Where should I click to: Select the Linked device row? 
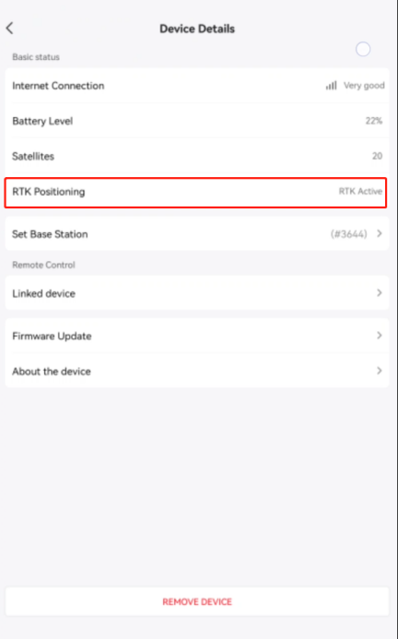pyautogui.click(x=197, y=293)
